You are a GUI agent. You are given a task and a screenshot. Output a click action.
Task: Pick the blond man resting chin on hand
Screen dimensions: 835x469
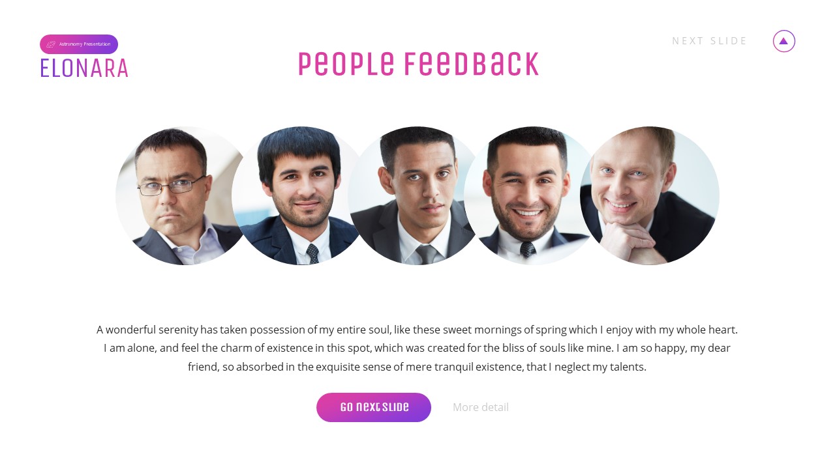[x=650, y=195]
